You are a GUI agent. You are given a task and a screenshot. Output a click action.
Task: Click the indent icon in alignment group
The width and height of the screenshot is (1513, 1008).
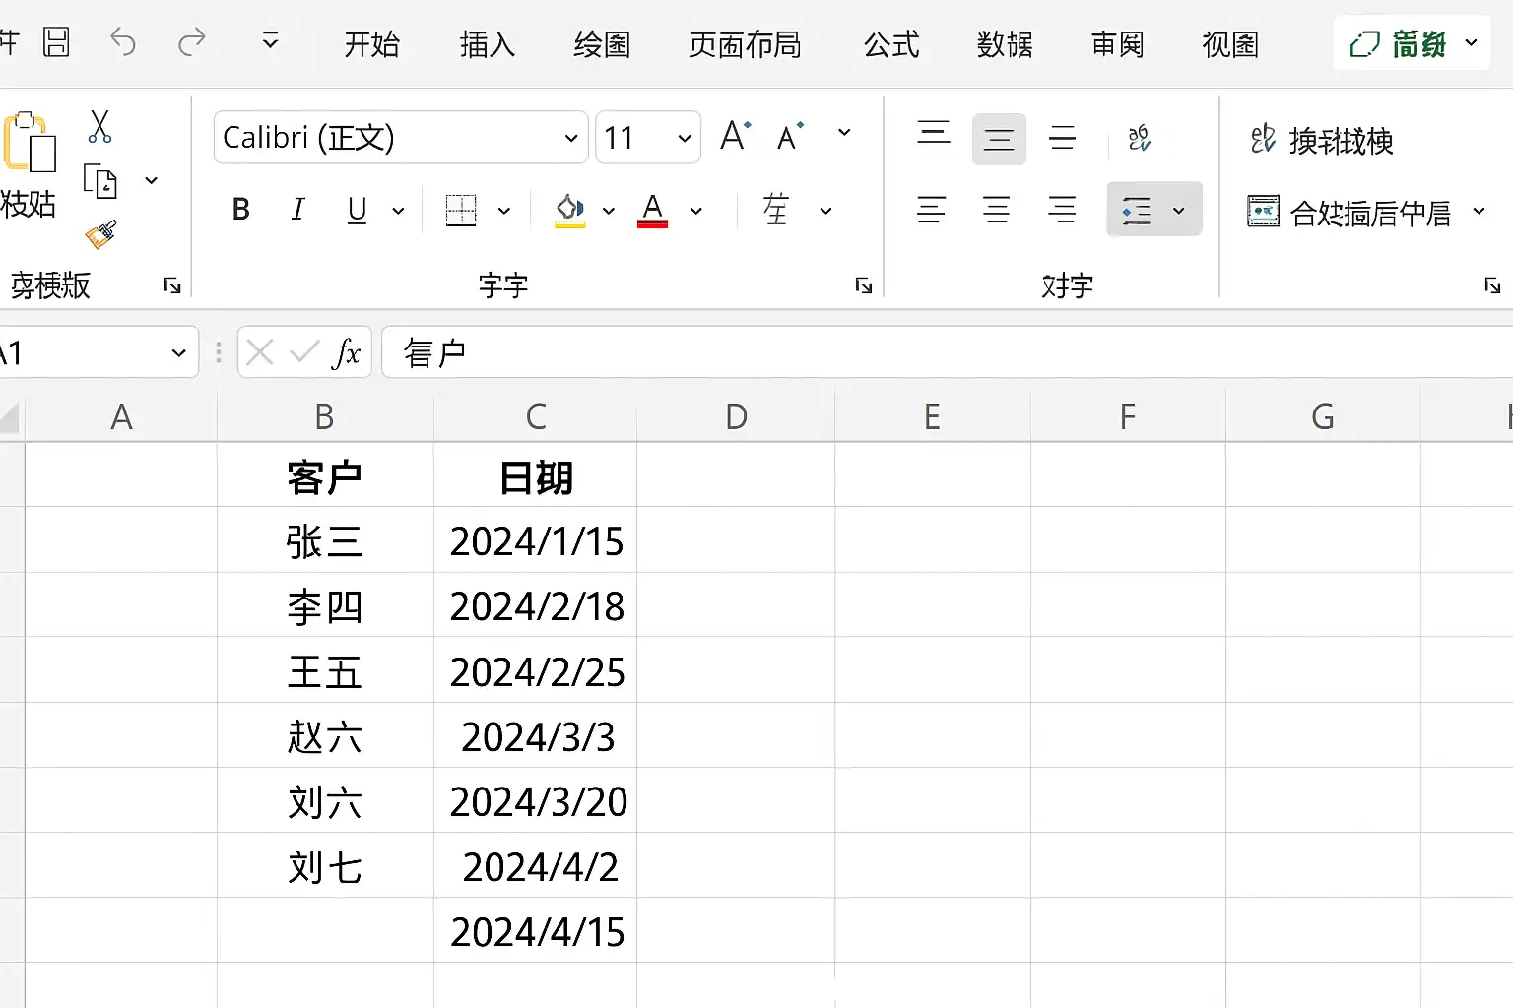point(1137,210)
